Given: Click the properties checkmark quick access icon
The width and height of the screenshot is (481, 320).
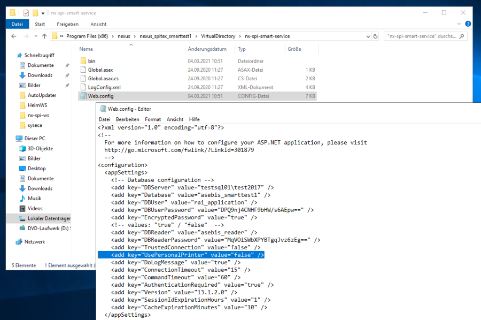Looking at the screenshot, I should click(26, 12).
